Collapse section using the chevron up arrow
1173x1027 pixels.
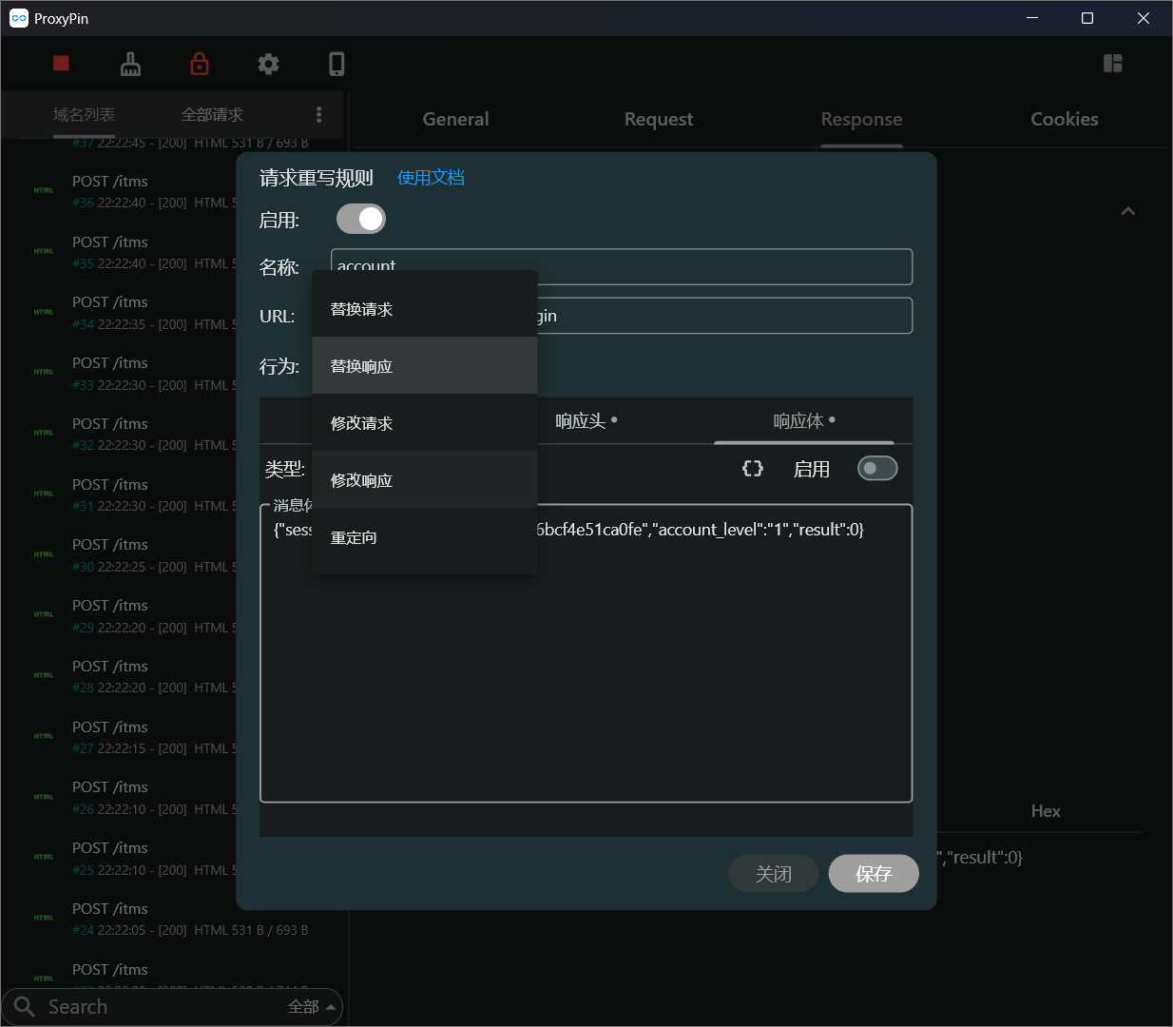pos(1127,211)
